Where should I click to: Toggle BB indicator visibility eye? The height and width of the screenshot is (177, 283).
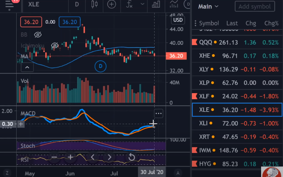[x=38, y=35]
